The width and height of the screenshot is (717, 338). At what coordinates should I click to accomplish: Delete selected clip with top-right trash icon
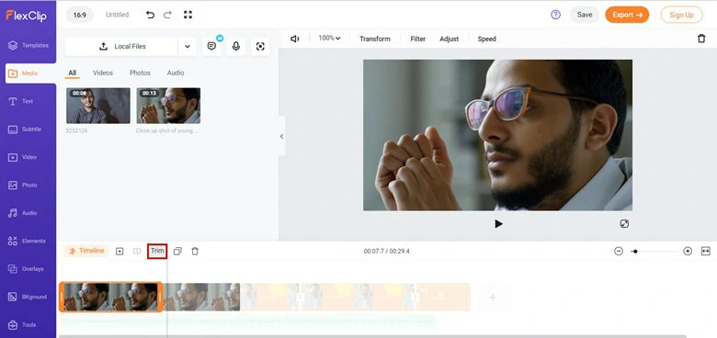[701, 39]
